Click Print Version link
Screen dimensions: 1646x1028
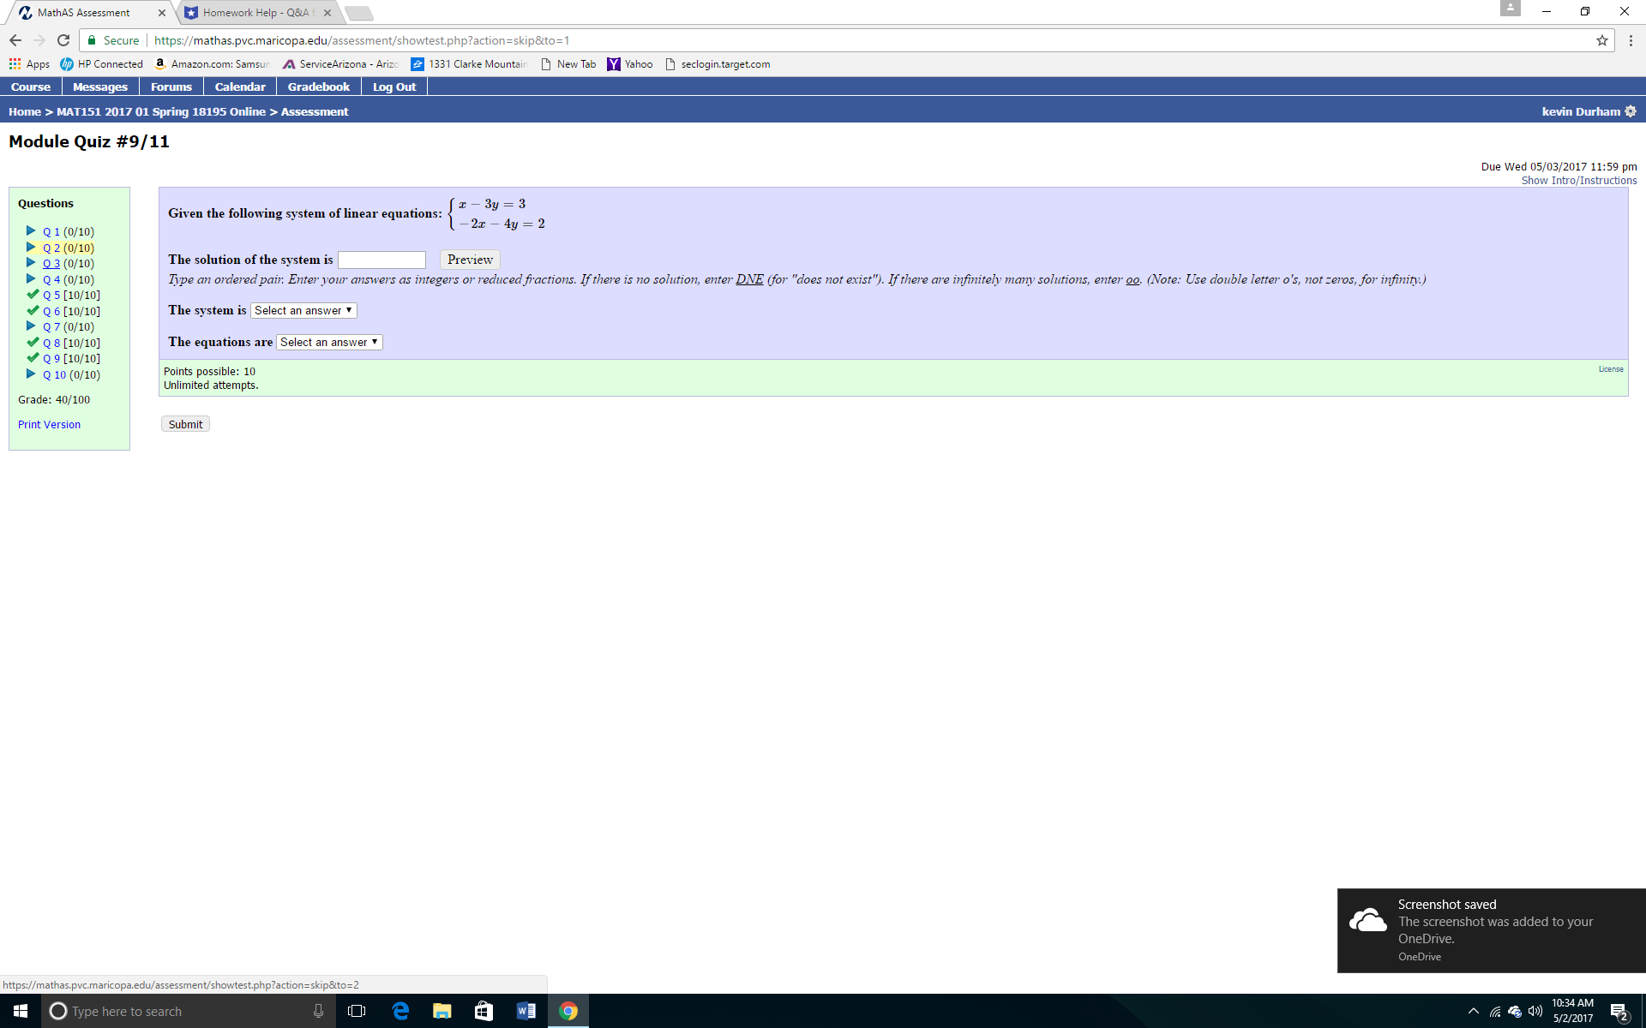coord(49,424)
